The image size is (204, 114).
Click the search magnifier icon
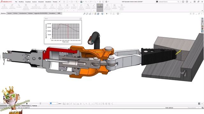point(178,2)
